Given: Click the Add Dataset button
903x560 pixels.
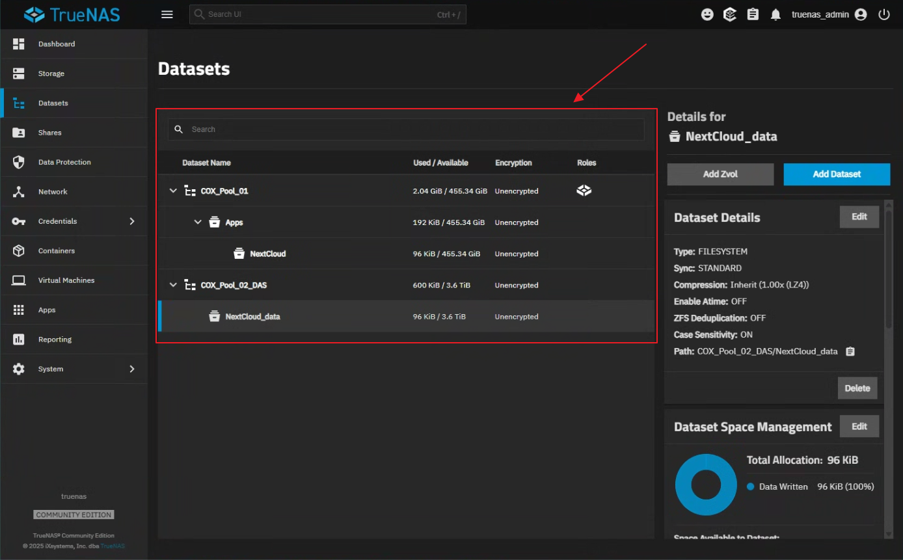Looking at the screenshot, I should point(837,174).
